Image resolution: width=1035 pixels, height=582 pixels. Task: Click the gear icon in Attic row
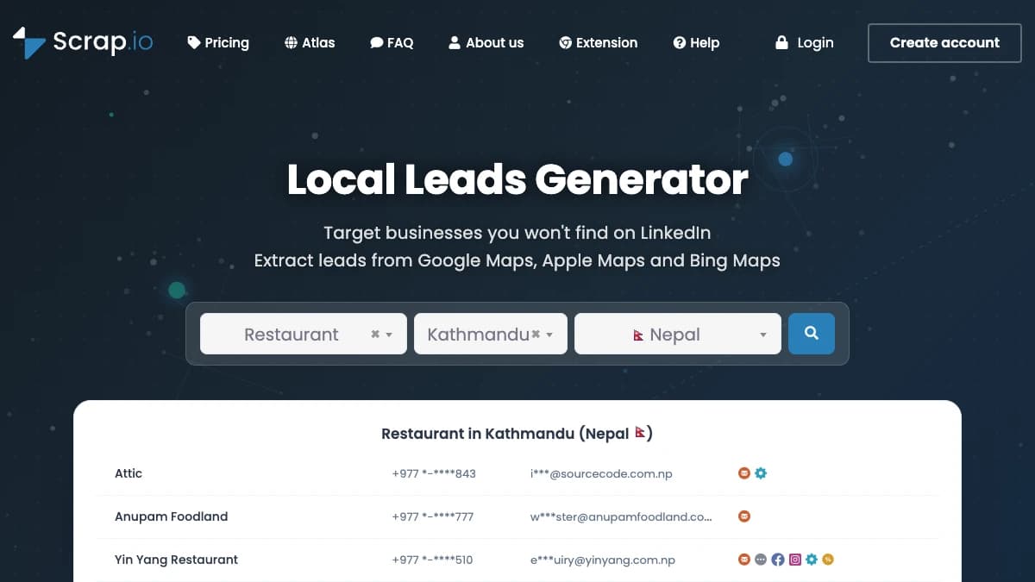(x=761, y=473)
